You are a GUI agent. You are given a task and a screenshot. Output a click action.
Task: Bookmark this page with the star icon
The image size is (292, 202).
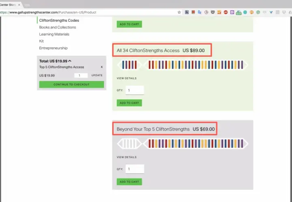179,13
